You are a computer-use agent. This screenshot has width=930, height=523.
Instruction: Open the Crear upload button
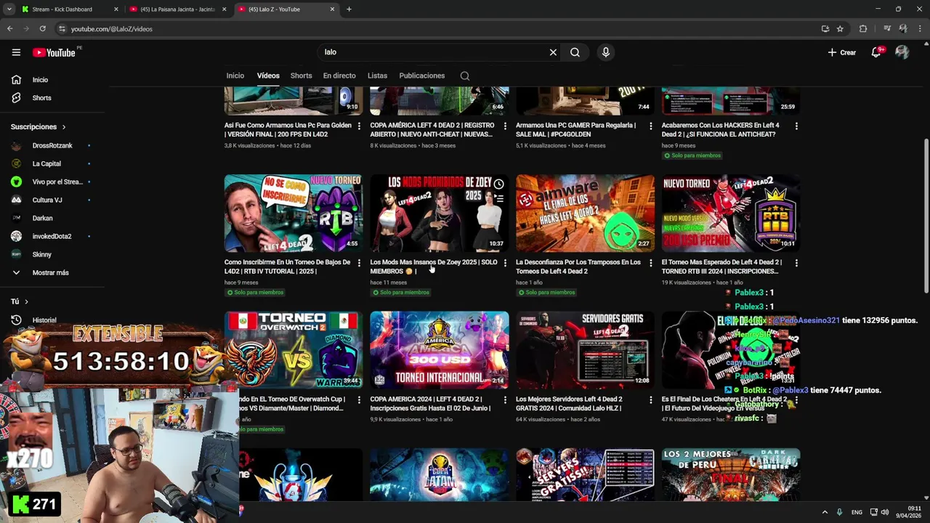[842, 52]
